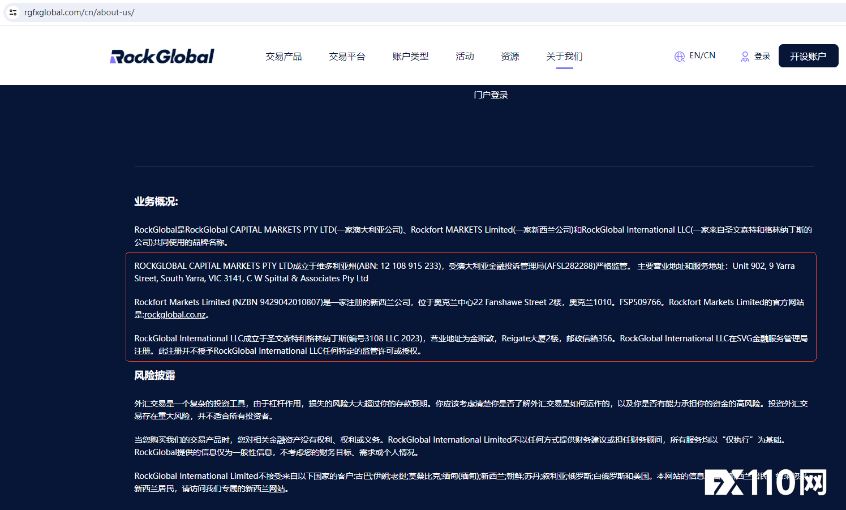Viewport: 846px width, 510px height.
Task: Click paragraph starting 外汇交易是一个复杂的投资工具
Action: click(x=471, y=410)
